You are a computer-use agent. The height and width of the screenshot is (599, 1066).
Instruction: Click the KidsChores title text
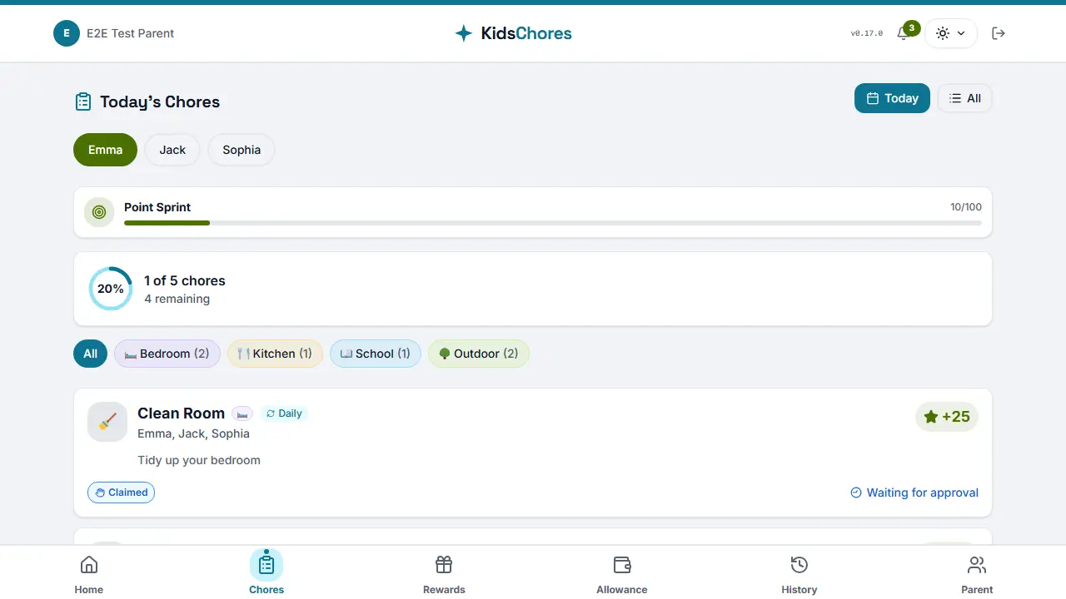tap(526, 33)
